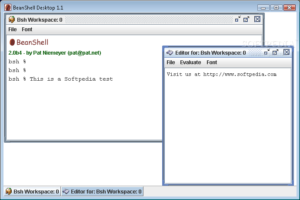Viewport: 300px width, 200px height.
Task: Maximize the BeanShell Desktop main window
Action: (x=276, y=8)
